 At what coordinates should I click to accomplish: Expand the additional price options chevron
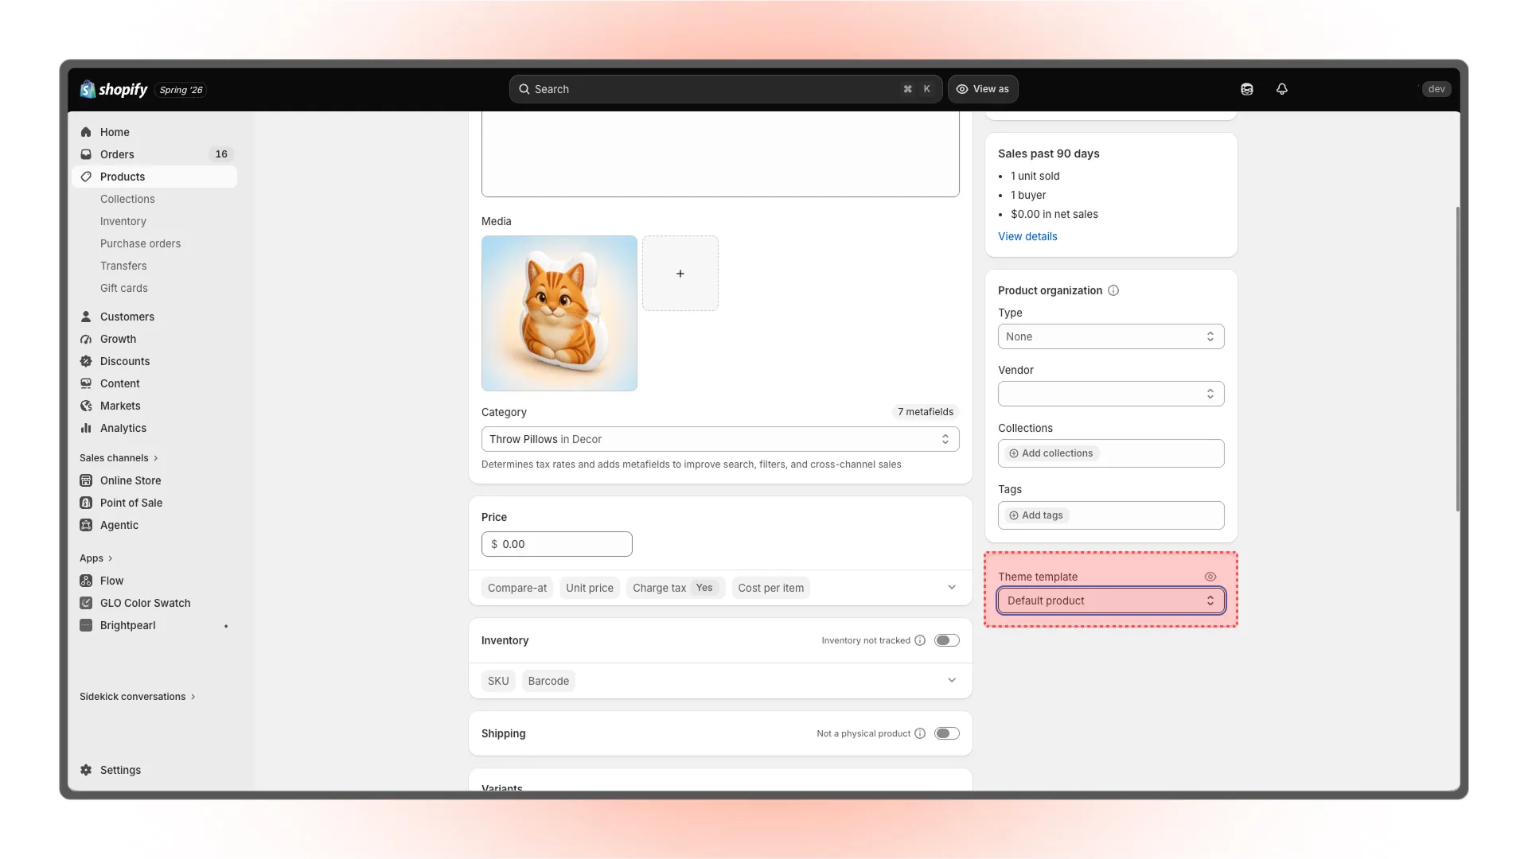(952, 588)
